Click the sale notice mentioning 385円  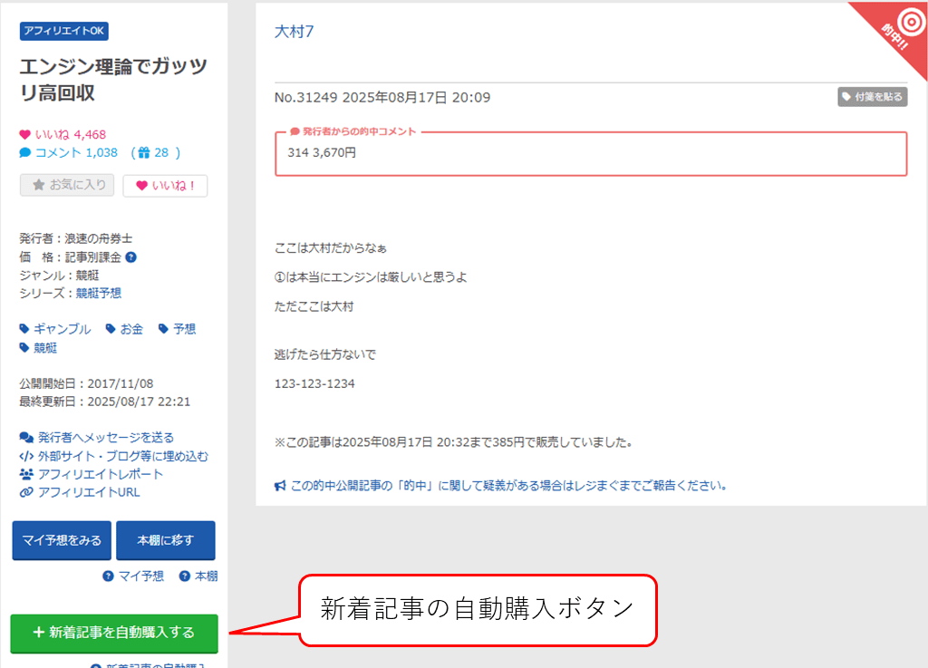click(x=453, y=442)
